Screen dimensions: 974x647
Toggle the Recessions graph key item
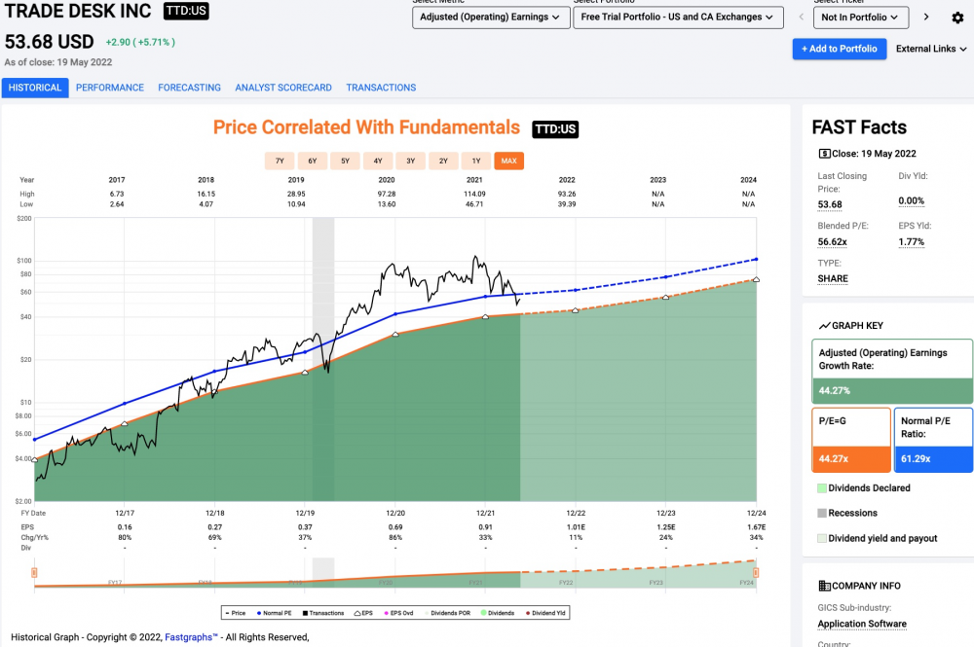click(847, 513)
